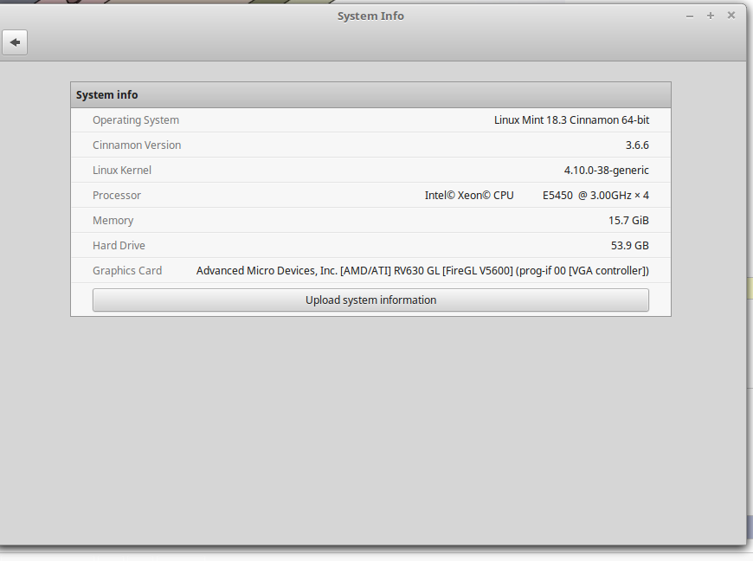Click the 'System info' section header
Screen dimensions: 753x561
pos(107,95)
